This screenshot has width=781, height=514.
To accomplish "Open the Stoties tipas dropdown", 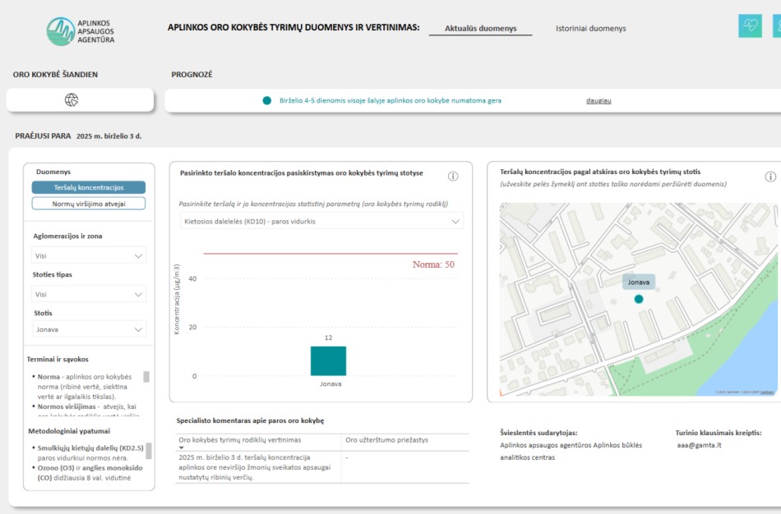I will (89, 295).
